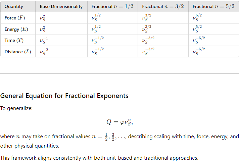Screen dimensions: 239x161
Task: Click the "Energy (E)" row label
Action: click(16, 29)
